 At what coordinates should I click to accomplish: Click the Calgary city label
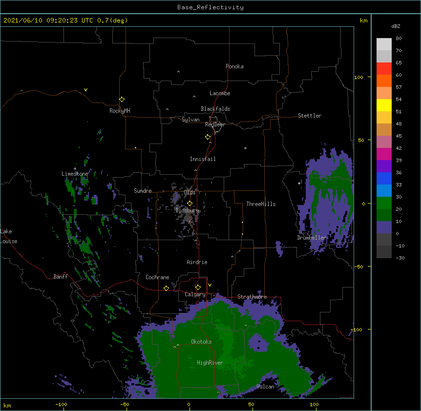tap(195, 294)
